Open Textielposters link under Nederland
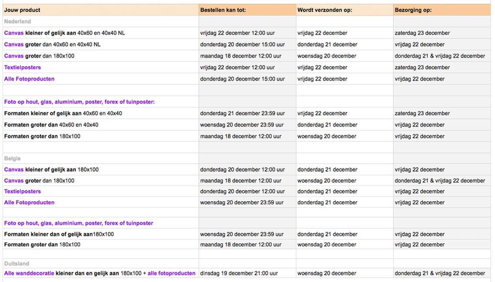Screen dimensions: 495x282 click(23, 67)
